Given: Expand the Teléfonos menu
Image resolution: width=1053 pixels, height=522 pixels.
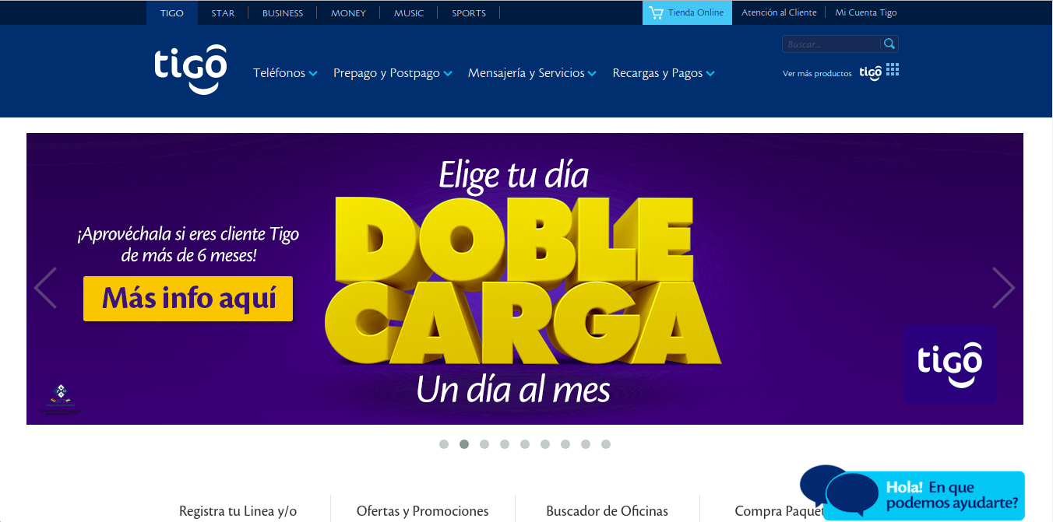Looking at the screenshot, I should [x=285, y=73].
